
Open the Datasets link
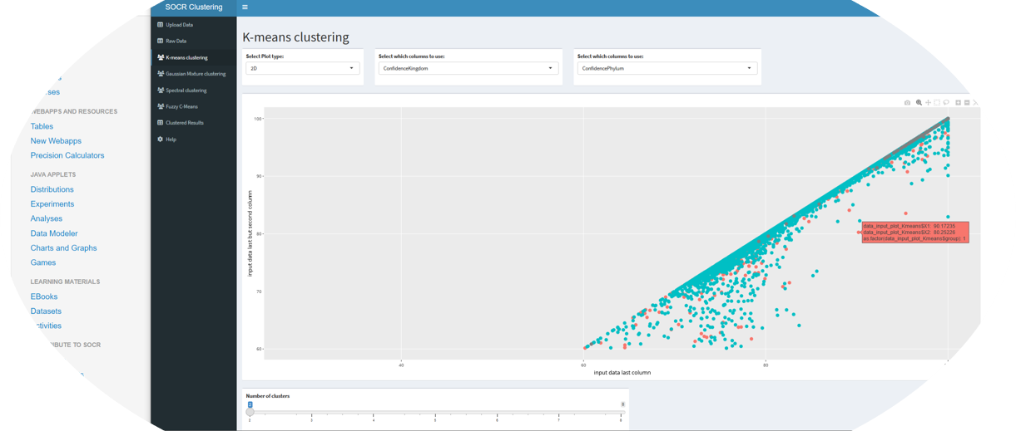pyautogui.click(x=46, y=311)
